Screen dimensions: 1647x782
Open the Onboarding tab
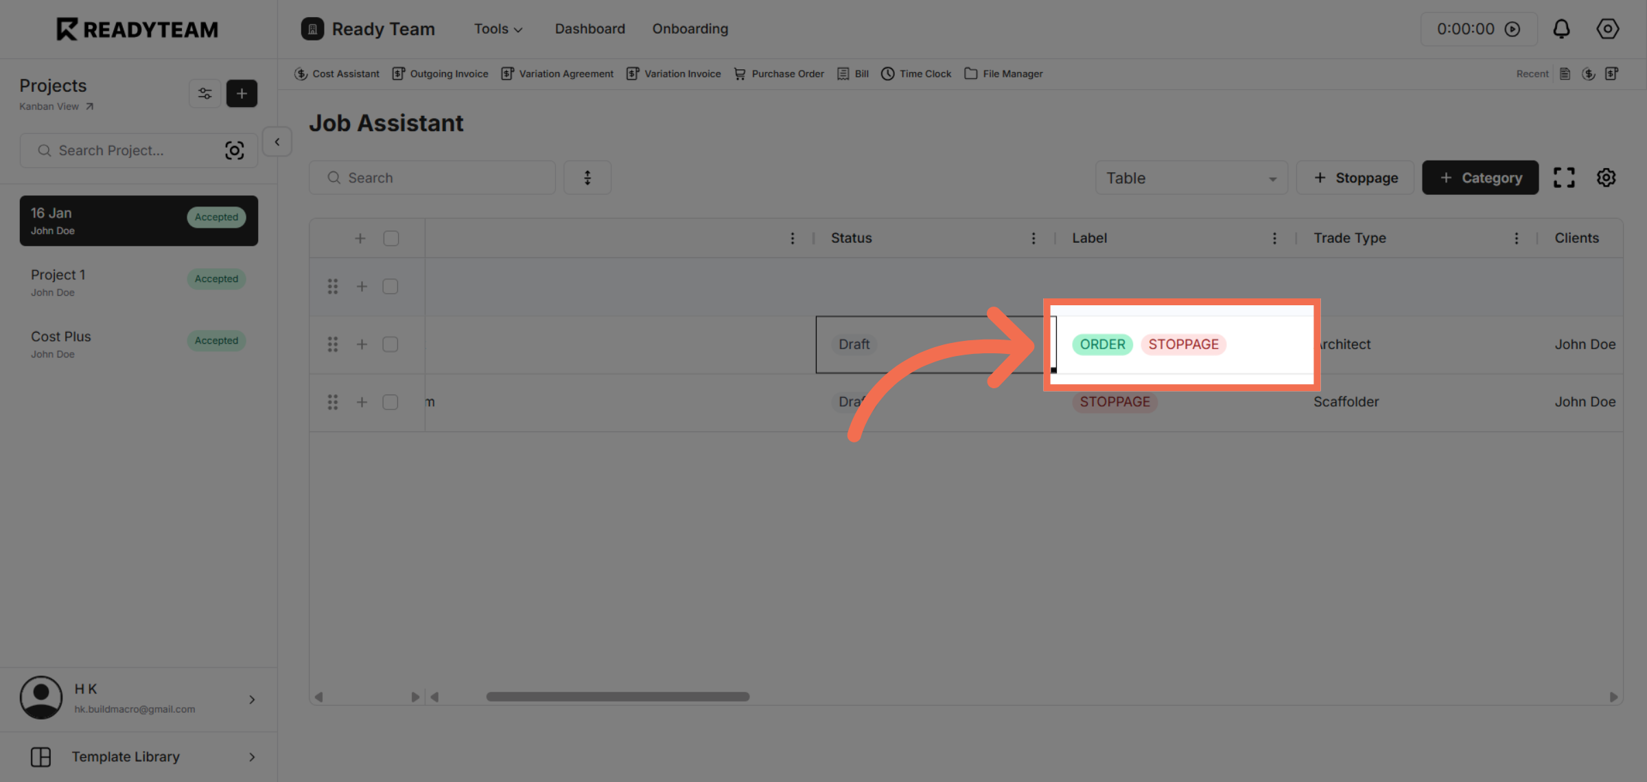coord(690,29)
